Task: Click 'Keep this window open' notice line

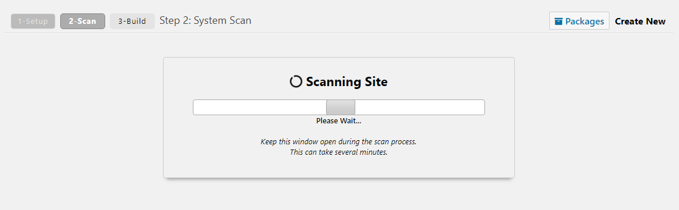Action: (x=339, y=141)
